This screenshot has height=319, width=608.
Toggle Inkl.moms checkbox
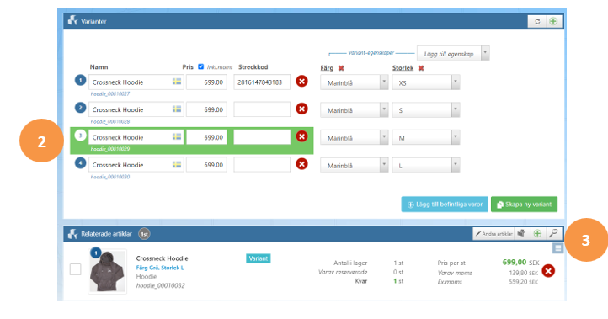point(201,66)
